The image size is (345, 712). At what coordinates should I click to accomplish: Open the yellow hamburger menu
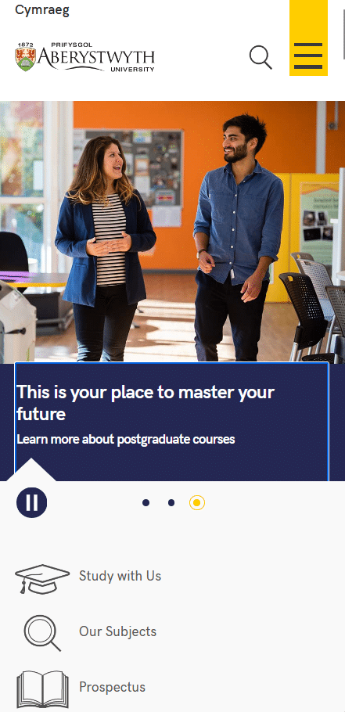click(x=308, y=38)
